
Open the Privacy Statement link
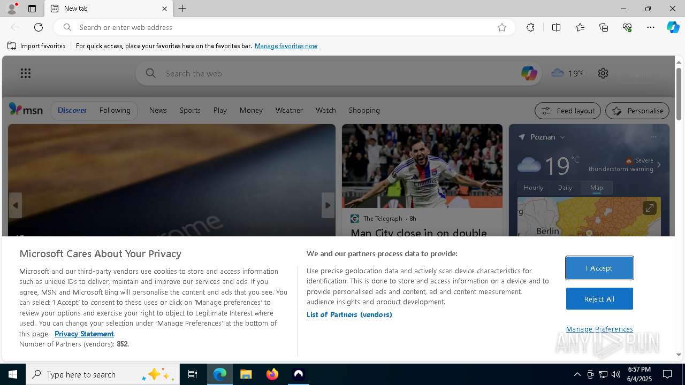(84, 334)
